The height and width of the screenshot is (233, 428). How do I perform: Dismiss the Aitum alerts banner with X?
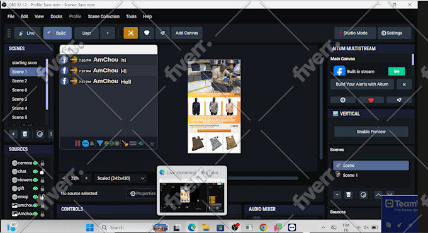(404, 84)
